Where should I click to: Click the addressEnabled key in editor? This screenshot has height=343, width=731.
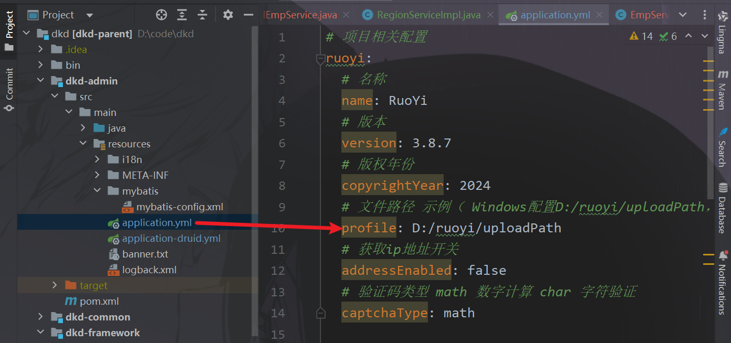[396, 271]
